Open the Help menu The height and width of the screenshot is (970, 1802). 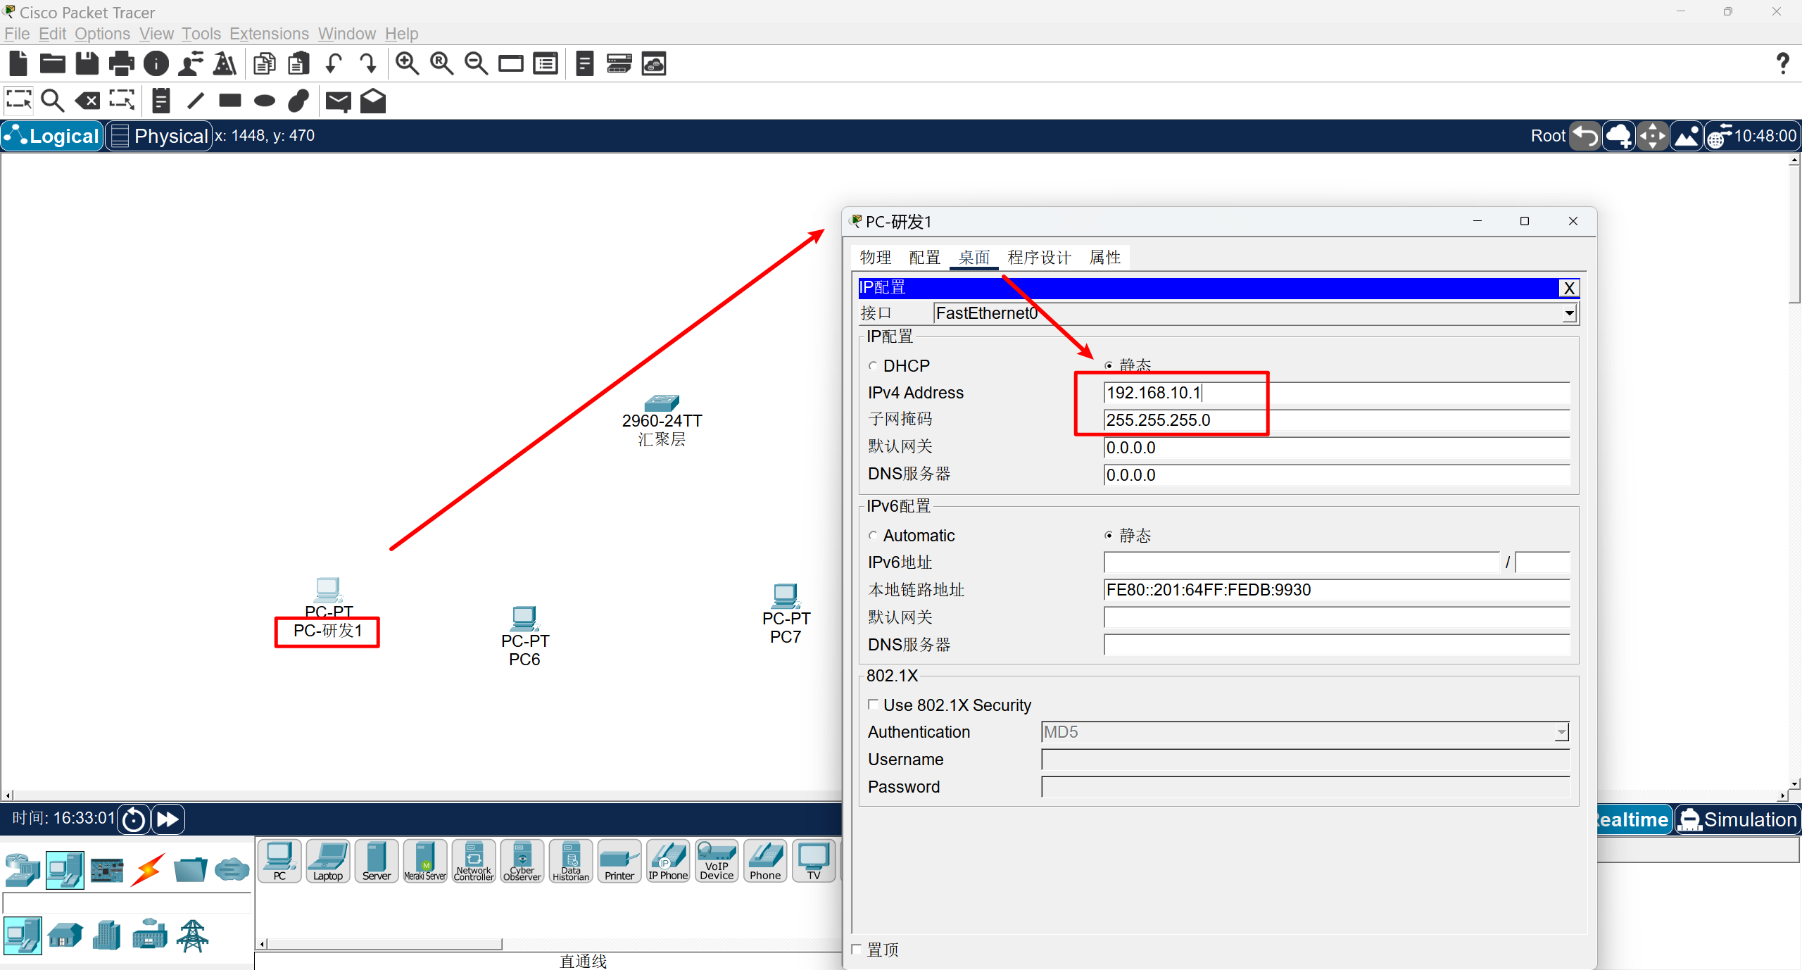tap(401, 34)
